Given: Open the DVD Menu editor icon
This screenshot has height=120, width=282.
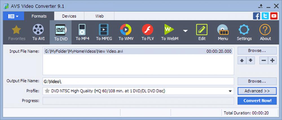Looking at the screenshot, I should pos(223,32).
